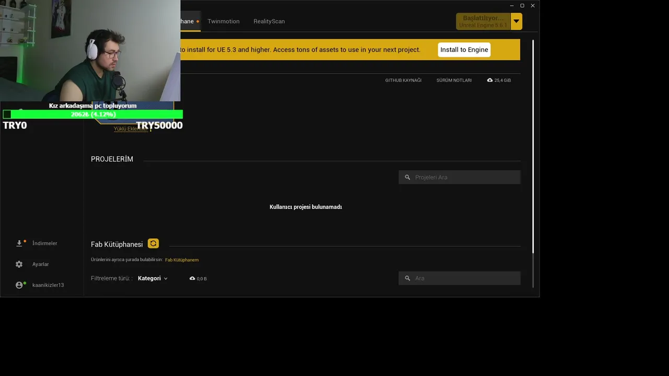This screenshot has height=376, width=669.
Task: Open the Twinmotion tab
Action: (x=223, y=21)
